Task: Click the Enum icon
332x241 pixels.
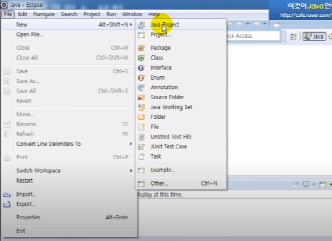Action: click(141, 77)
